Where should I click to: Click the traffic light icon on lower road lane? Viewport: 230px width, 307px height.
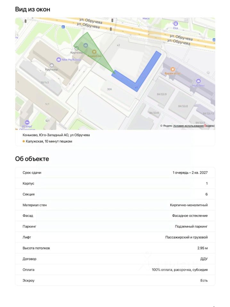[111, 29]
